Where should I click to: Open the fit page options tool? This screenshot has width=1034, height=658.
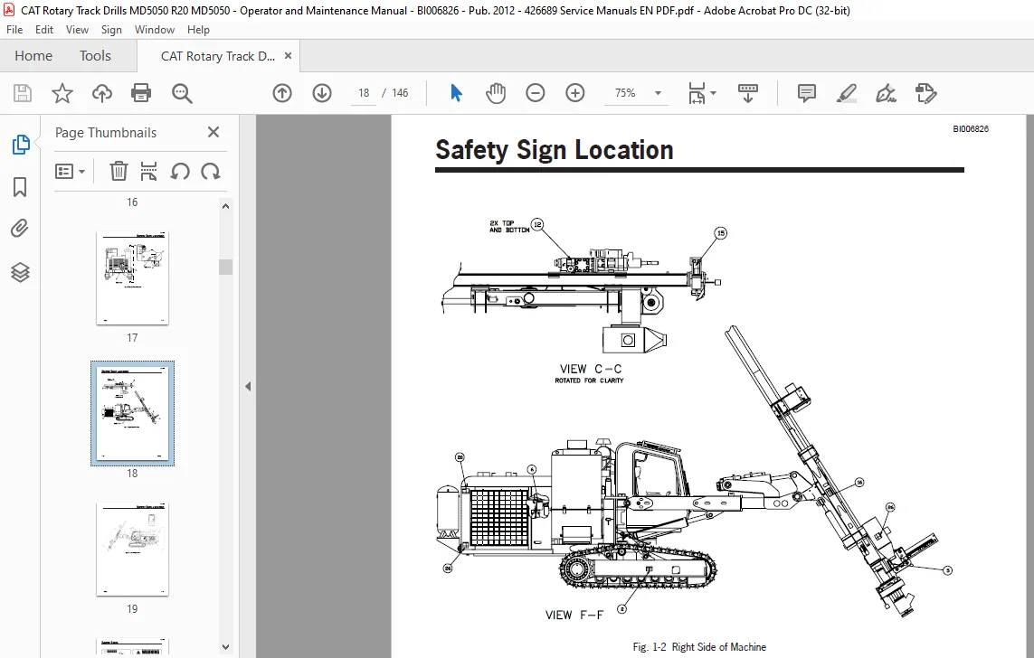pyautogui.click(x=697, y=93)
